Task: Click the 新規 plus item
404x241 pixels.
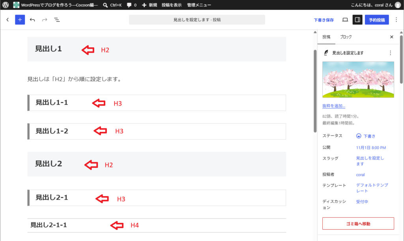Action: 150,5
